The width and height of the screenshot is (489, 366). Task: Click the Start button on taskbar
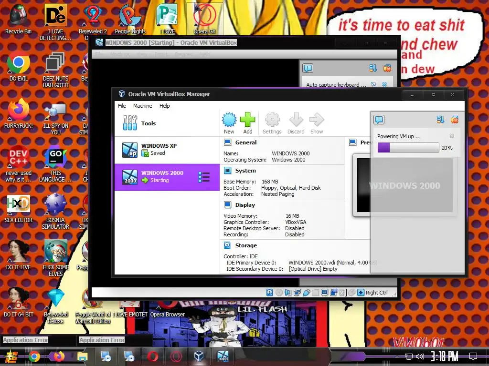tap(11, 356)
